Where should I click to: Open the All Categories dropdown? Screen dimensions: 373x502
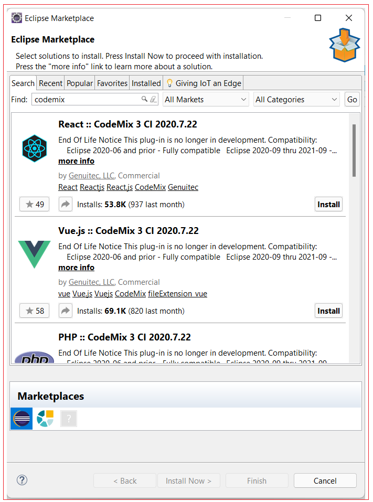pyautogui.click(x=296, y=100)
